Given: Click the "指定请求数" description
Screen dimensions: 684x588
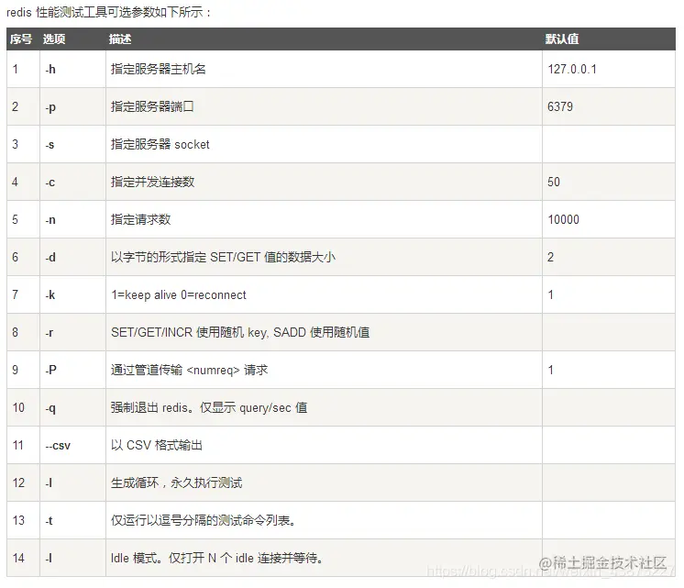Looking at the screenshot, I should point(140,219).
